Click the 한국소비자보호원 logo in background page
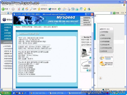The image size is (127, 95). pos(7,20)
